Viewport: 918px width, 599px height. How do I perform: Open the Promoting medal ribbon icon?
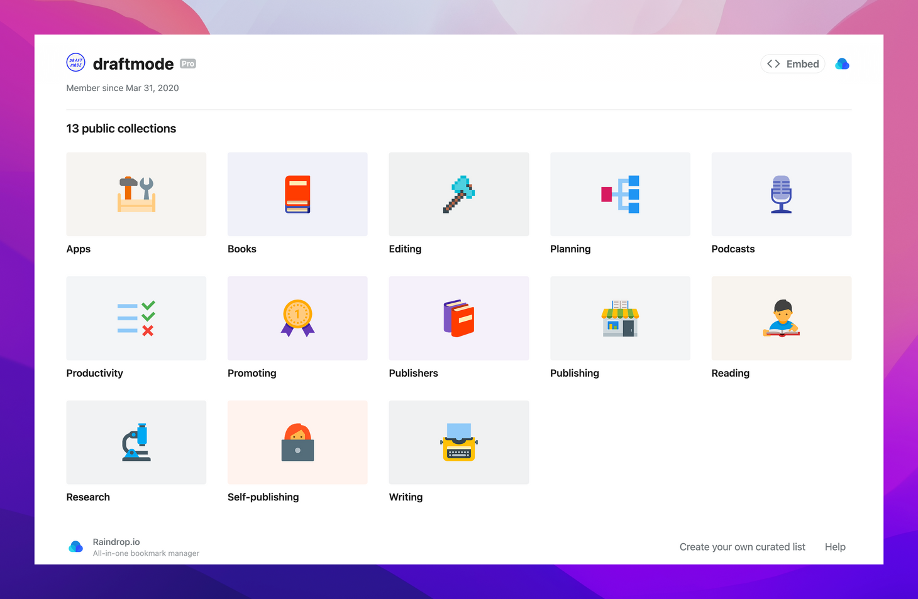point(297,318)
